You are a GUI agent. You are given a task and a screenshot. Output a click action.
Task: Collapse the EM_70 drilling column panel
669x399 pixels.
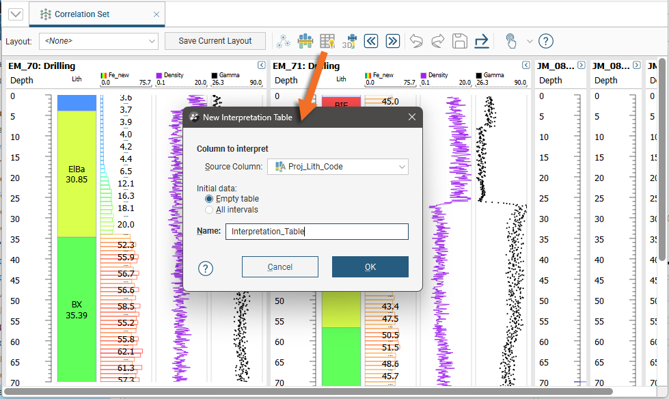261,66
